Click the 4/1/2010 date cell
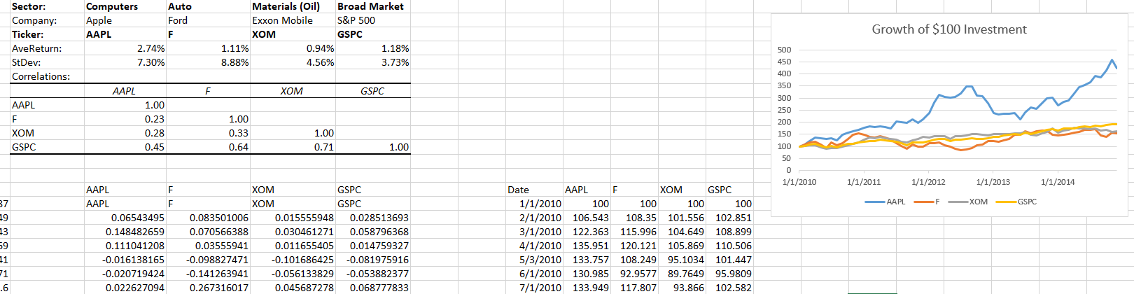Screen dimensions: 1134x294 [540, 246]
